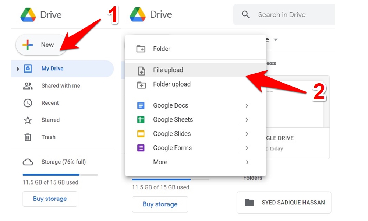Click the Google Forms icon
368x221 pixels.
[141, 148]
